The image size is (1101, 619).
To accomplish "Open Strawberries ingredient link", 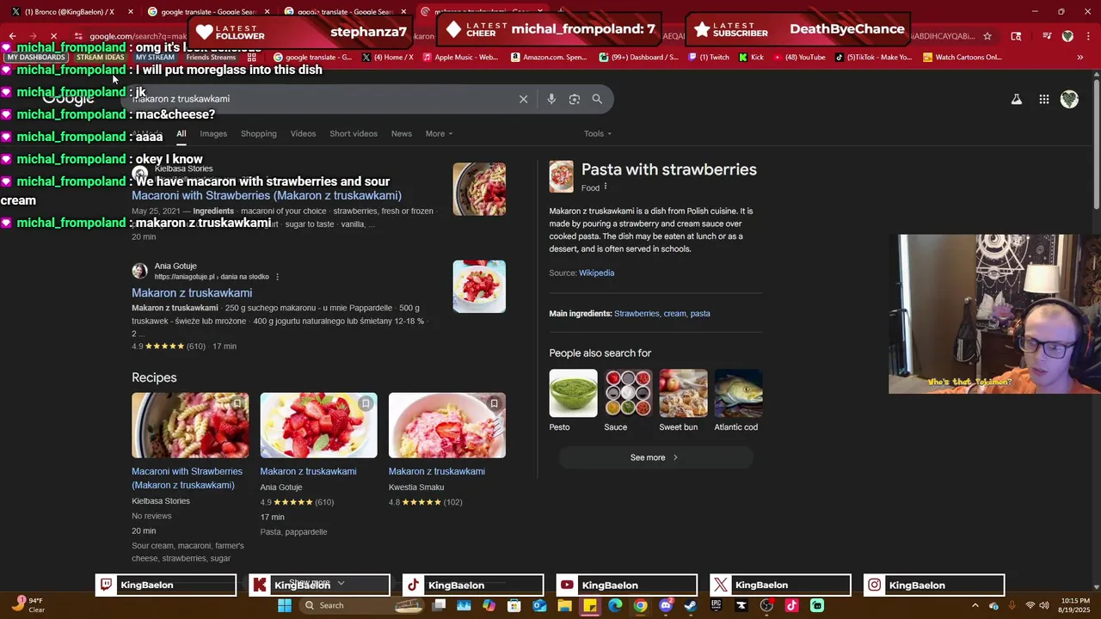I will pyautogui.click(x=637, y=314).
